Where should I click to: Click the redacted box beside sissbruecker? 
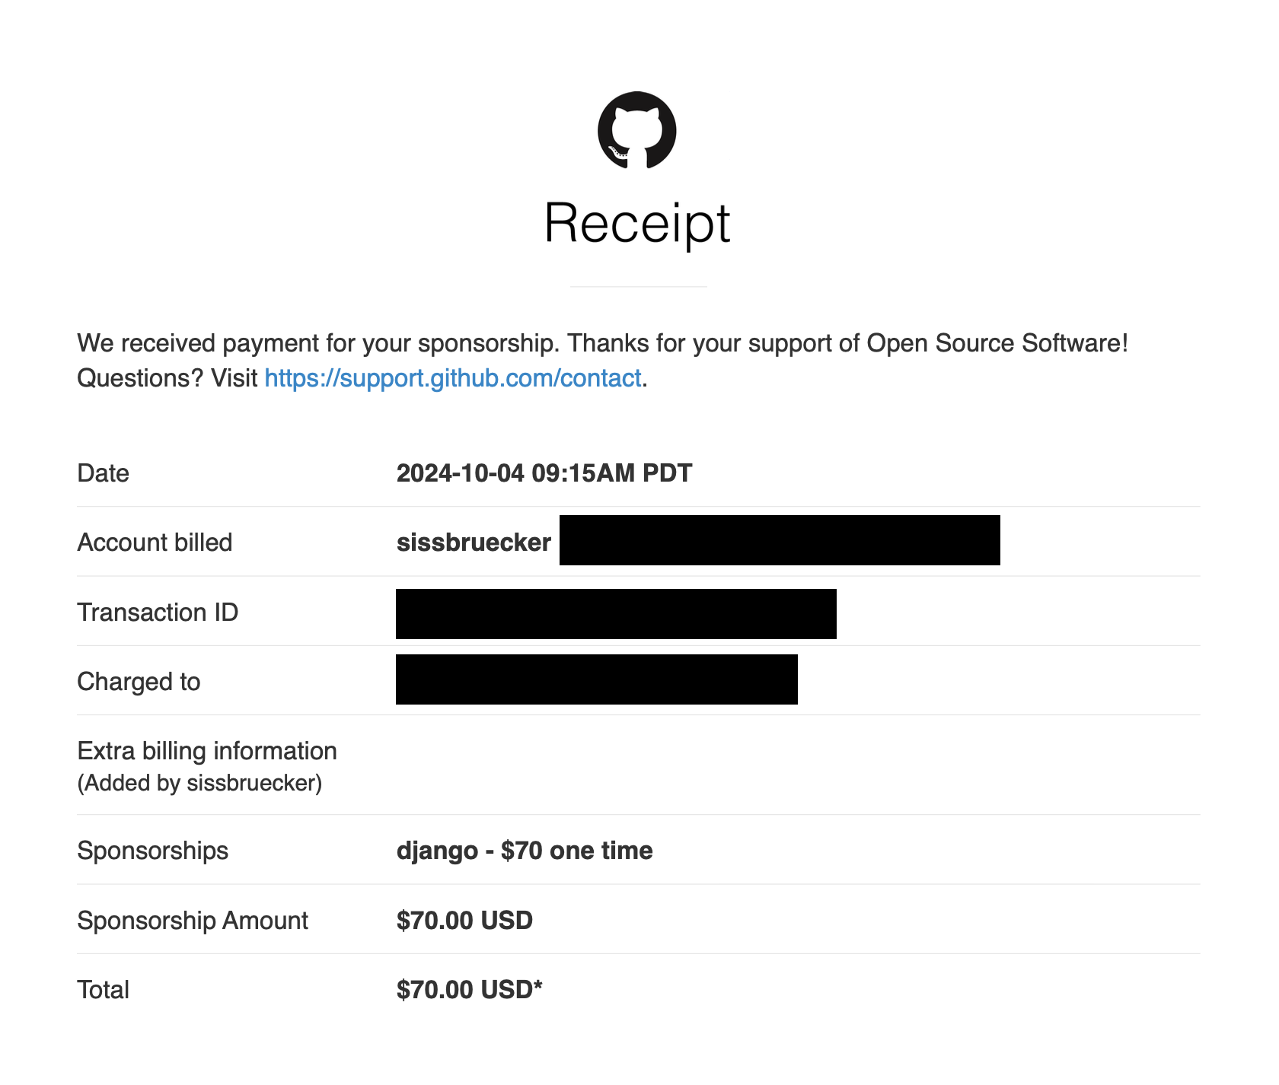780,540
